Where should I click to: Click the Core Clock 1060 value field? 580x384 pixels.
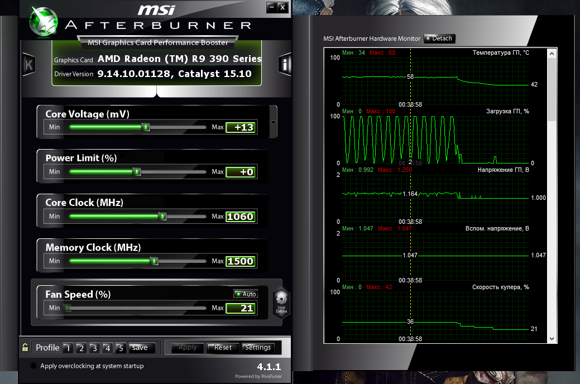pos(241,217)
